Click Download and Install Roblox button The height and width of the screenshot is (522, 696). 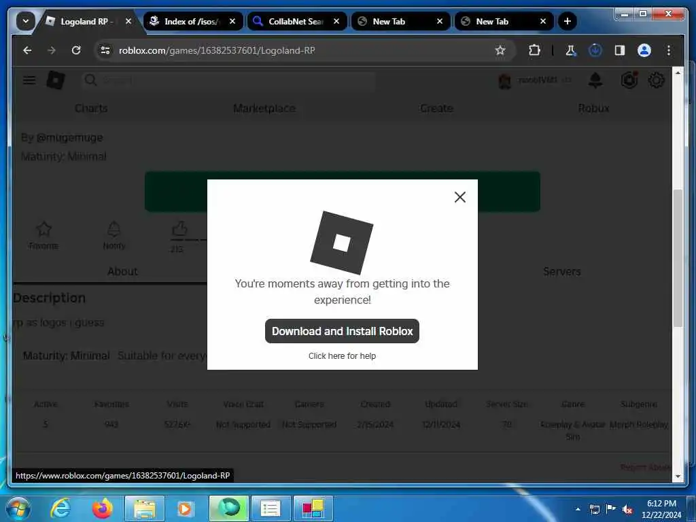coord(342,331)
